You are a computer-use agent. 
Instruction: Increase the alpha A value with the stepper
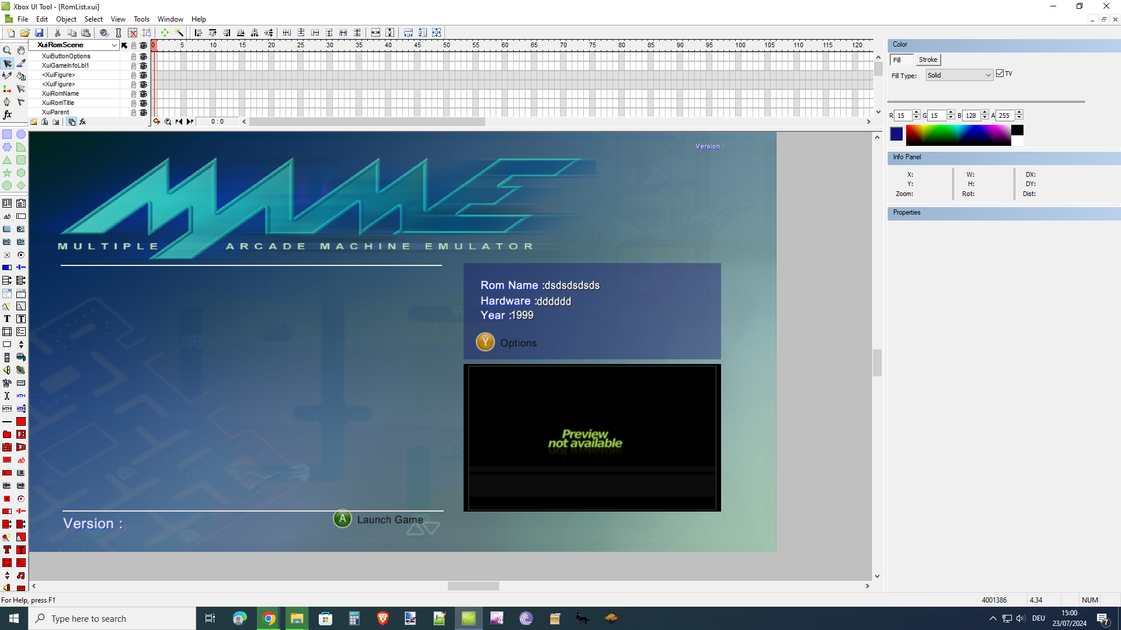[1019, 113]
